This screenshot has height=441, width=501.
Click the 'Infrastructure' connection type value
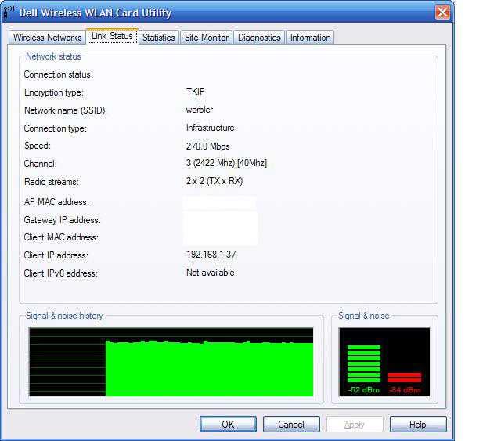pyautogui.click(x=211, y=128)
